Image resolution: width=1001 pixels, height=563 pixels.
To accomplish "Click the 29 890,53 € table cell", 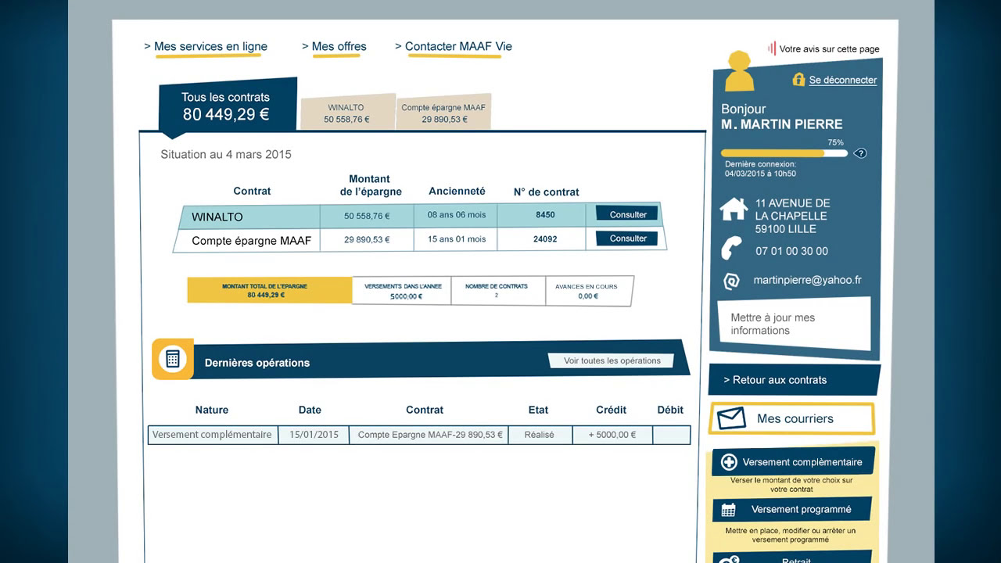I will pyautogui.click(x=367, y=240).
